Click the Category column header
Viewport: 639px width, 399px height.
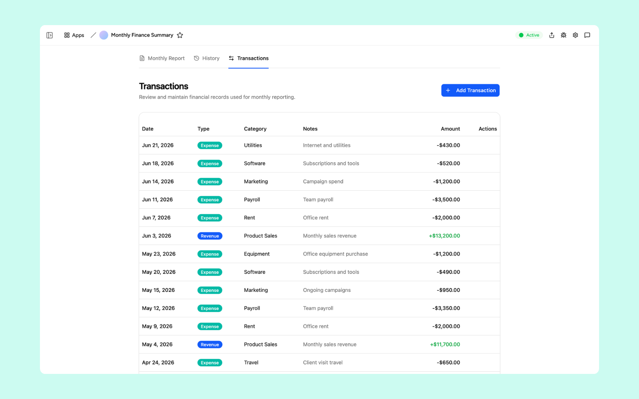[x=255, y=129]
